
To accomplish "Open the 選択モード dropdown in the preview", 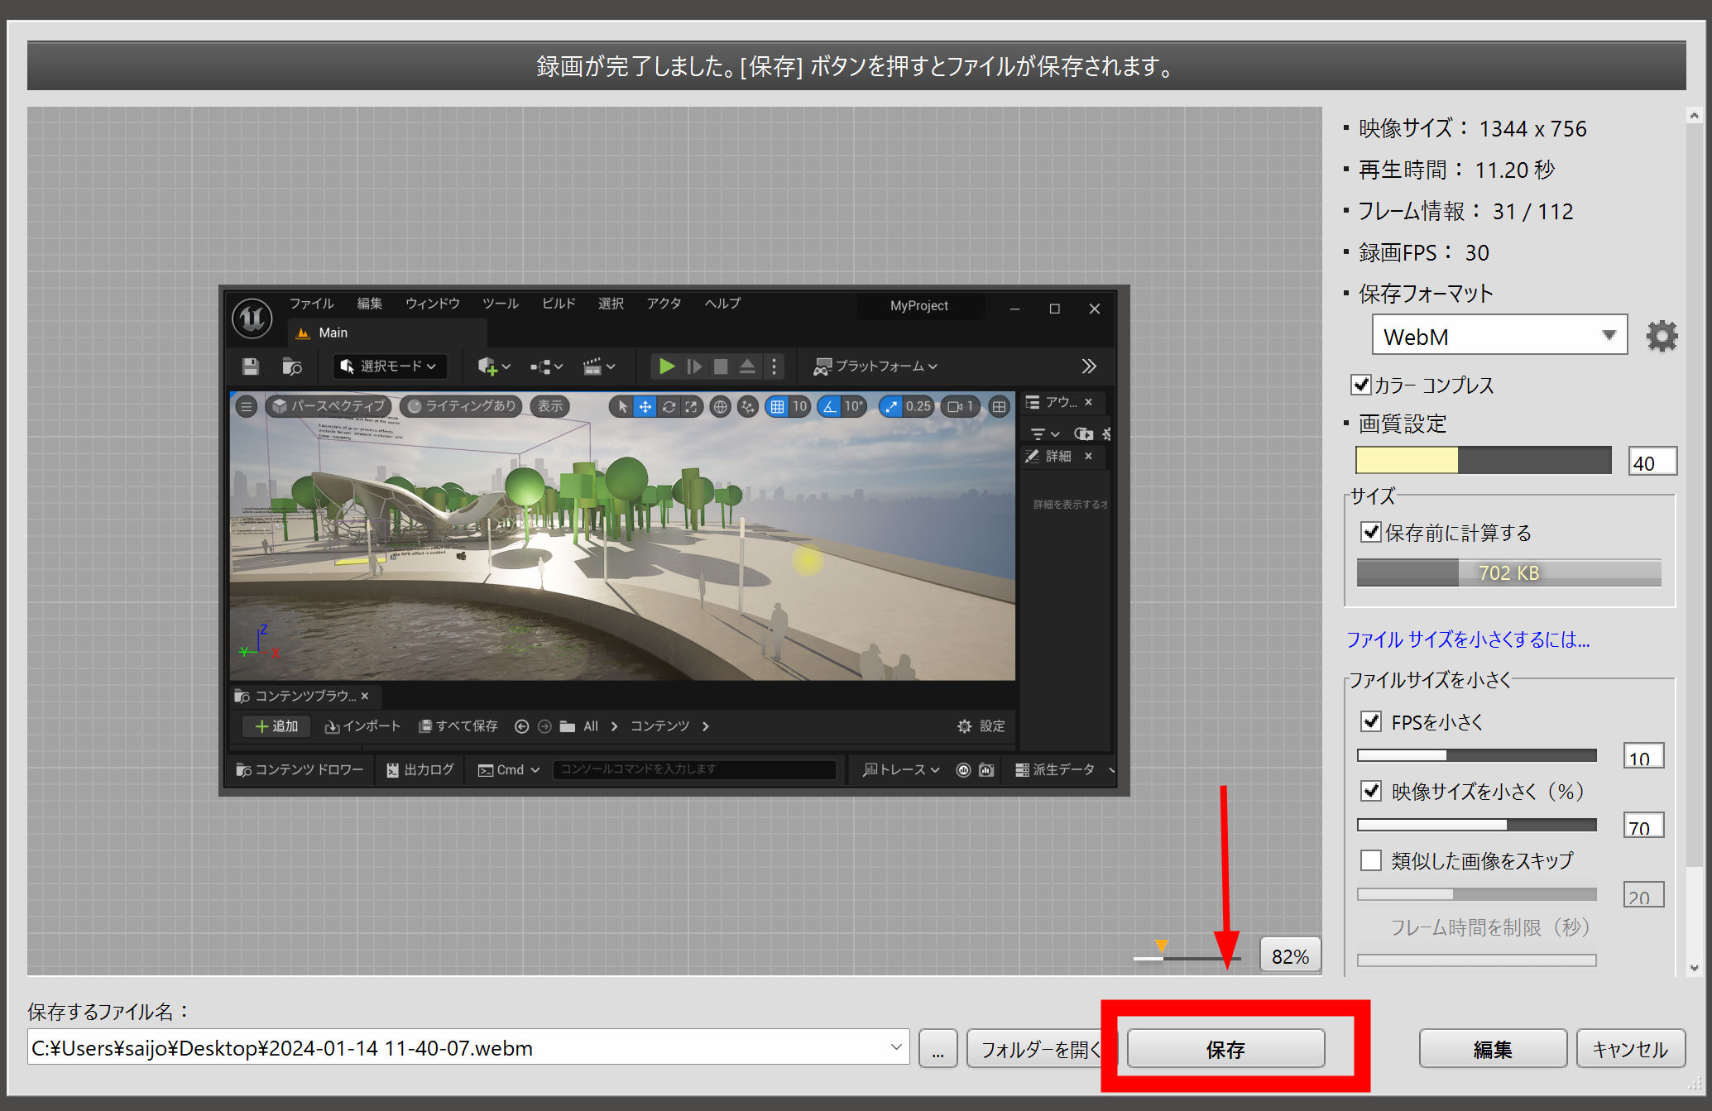I will [x=389, y=366].
